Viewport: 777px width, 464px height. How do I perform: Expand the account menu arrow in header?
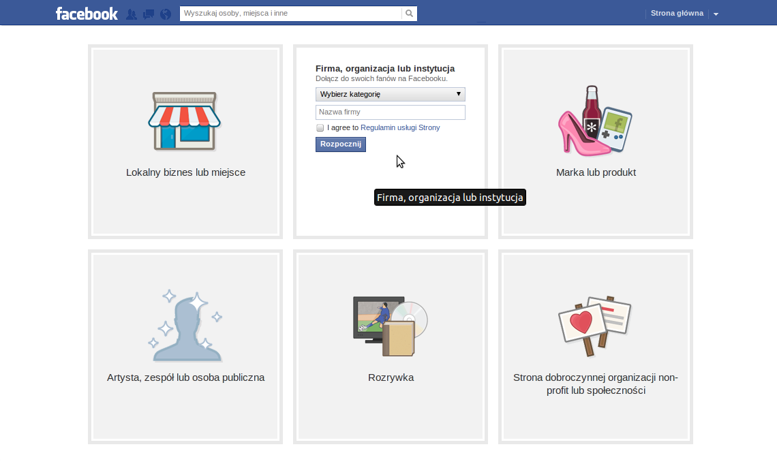pos(716,14)
